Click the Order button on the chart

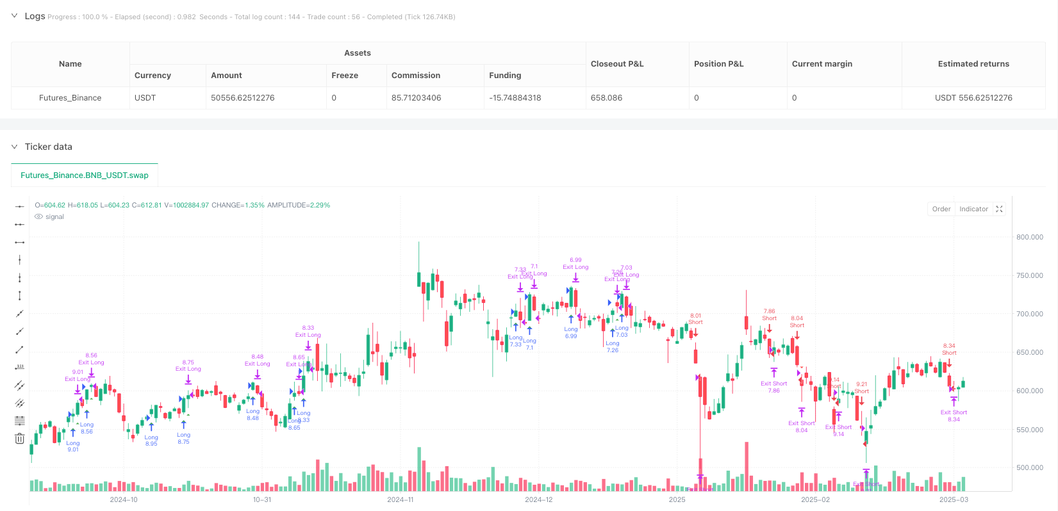[x=941, y=209]
